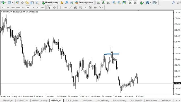The image size is (181, 102).
Task: Tile chart windows with grid icon
Action: tap(124, 3)
